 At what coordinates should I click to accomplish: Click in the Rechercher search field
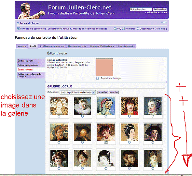141,9
